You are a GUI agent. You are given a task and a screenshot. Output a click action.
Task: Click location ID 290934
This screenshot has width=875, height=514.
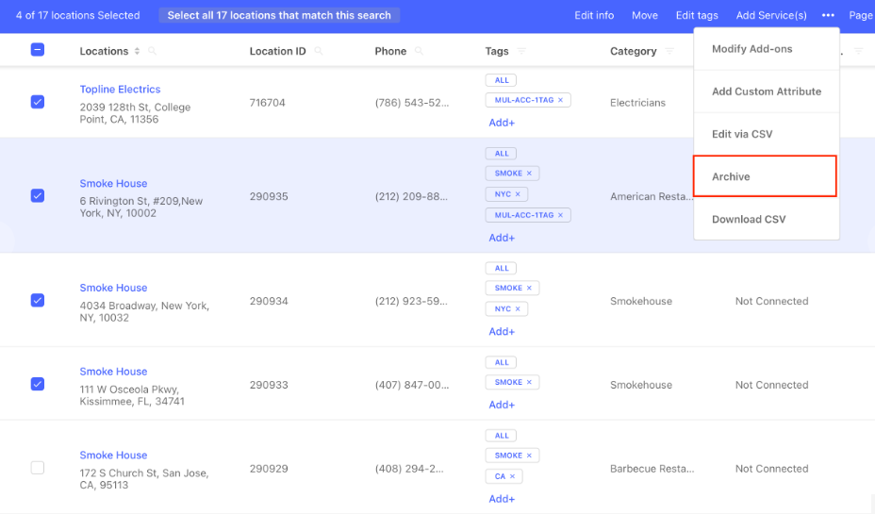(x=269, y=302)
